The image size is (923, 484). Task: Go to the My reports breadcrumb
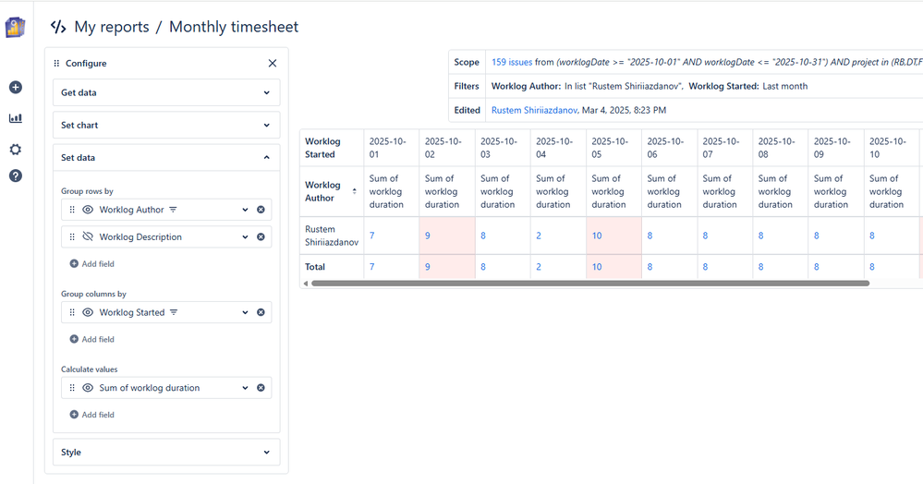[112, 27]
